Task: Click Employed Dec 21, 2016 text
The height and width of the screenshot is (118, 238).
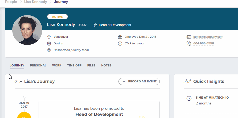Action: (140, 37)
